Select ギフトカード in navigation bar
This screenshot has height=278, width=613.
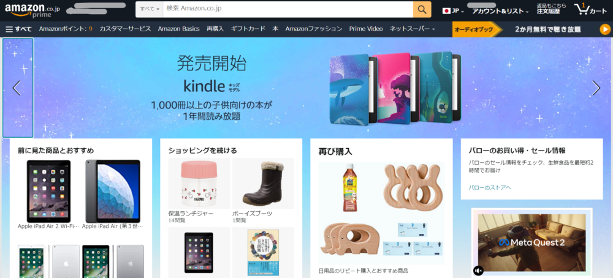point(248,29)
